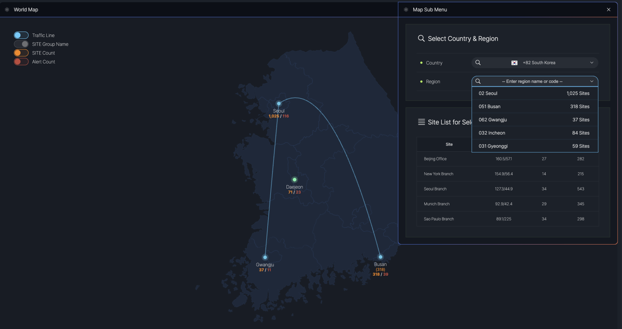Disable the Traffic Line toggle
The image size is (622, 329).
21,35
